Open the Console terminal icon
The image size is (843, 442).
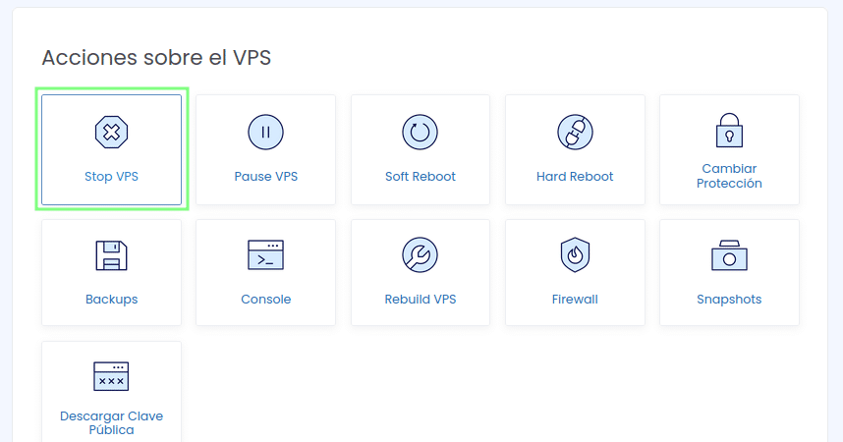click(x=265, y=254)
